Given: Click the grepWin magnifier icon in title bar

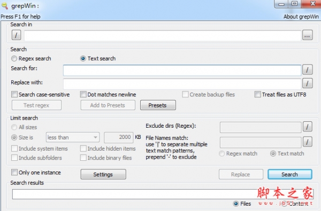Looking at the screenshot, I should (4, 6).
